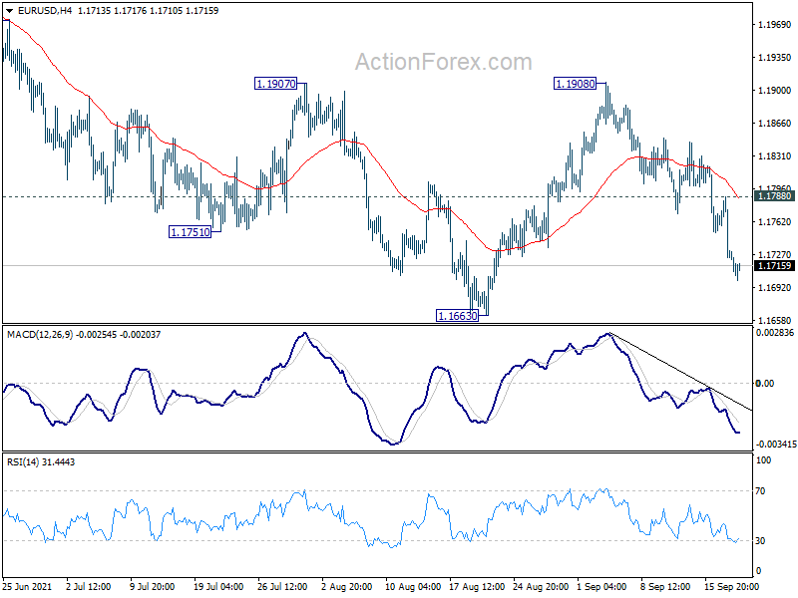
Task: Click the RSI 70 level label
Action: point(760,491)
